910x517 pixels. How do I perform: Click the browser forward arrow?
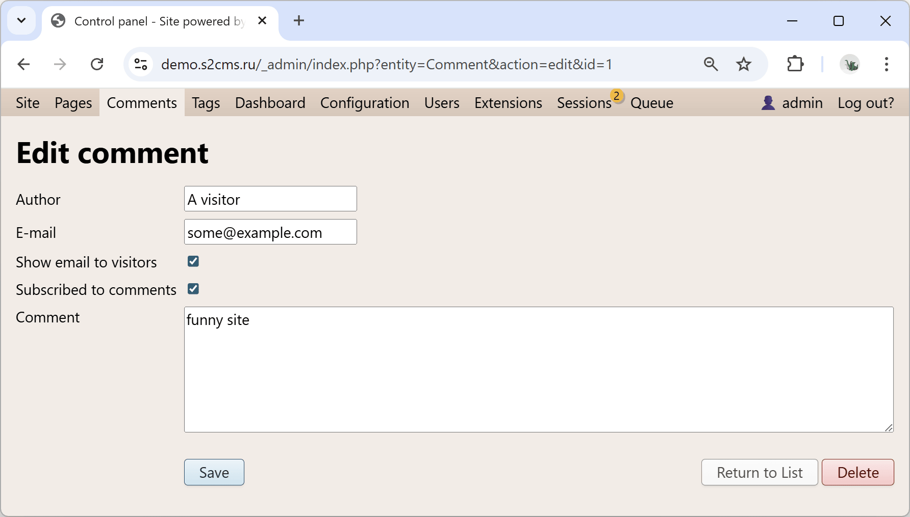click(60, 64)
